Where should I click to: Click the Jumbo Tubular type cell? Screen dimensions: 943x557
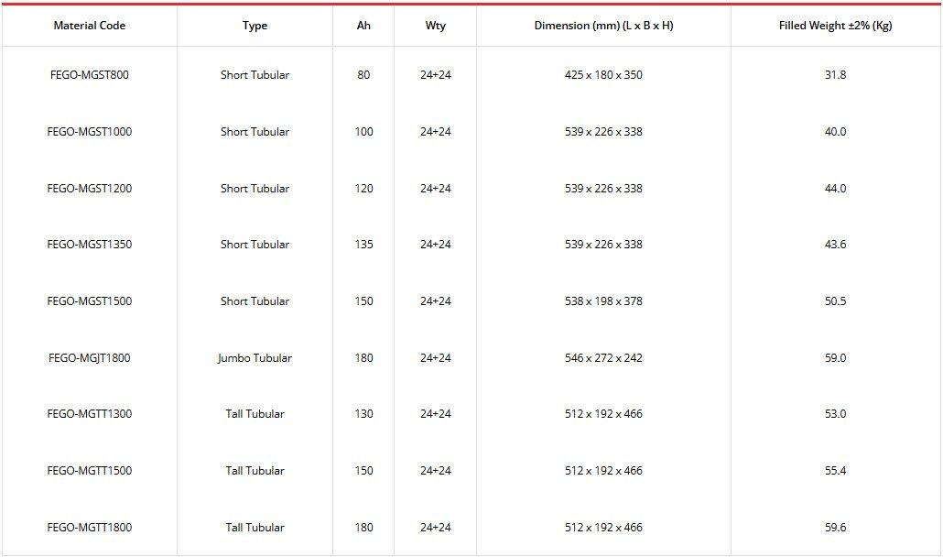[255, 358]
